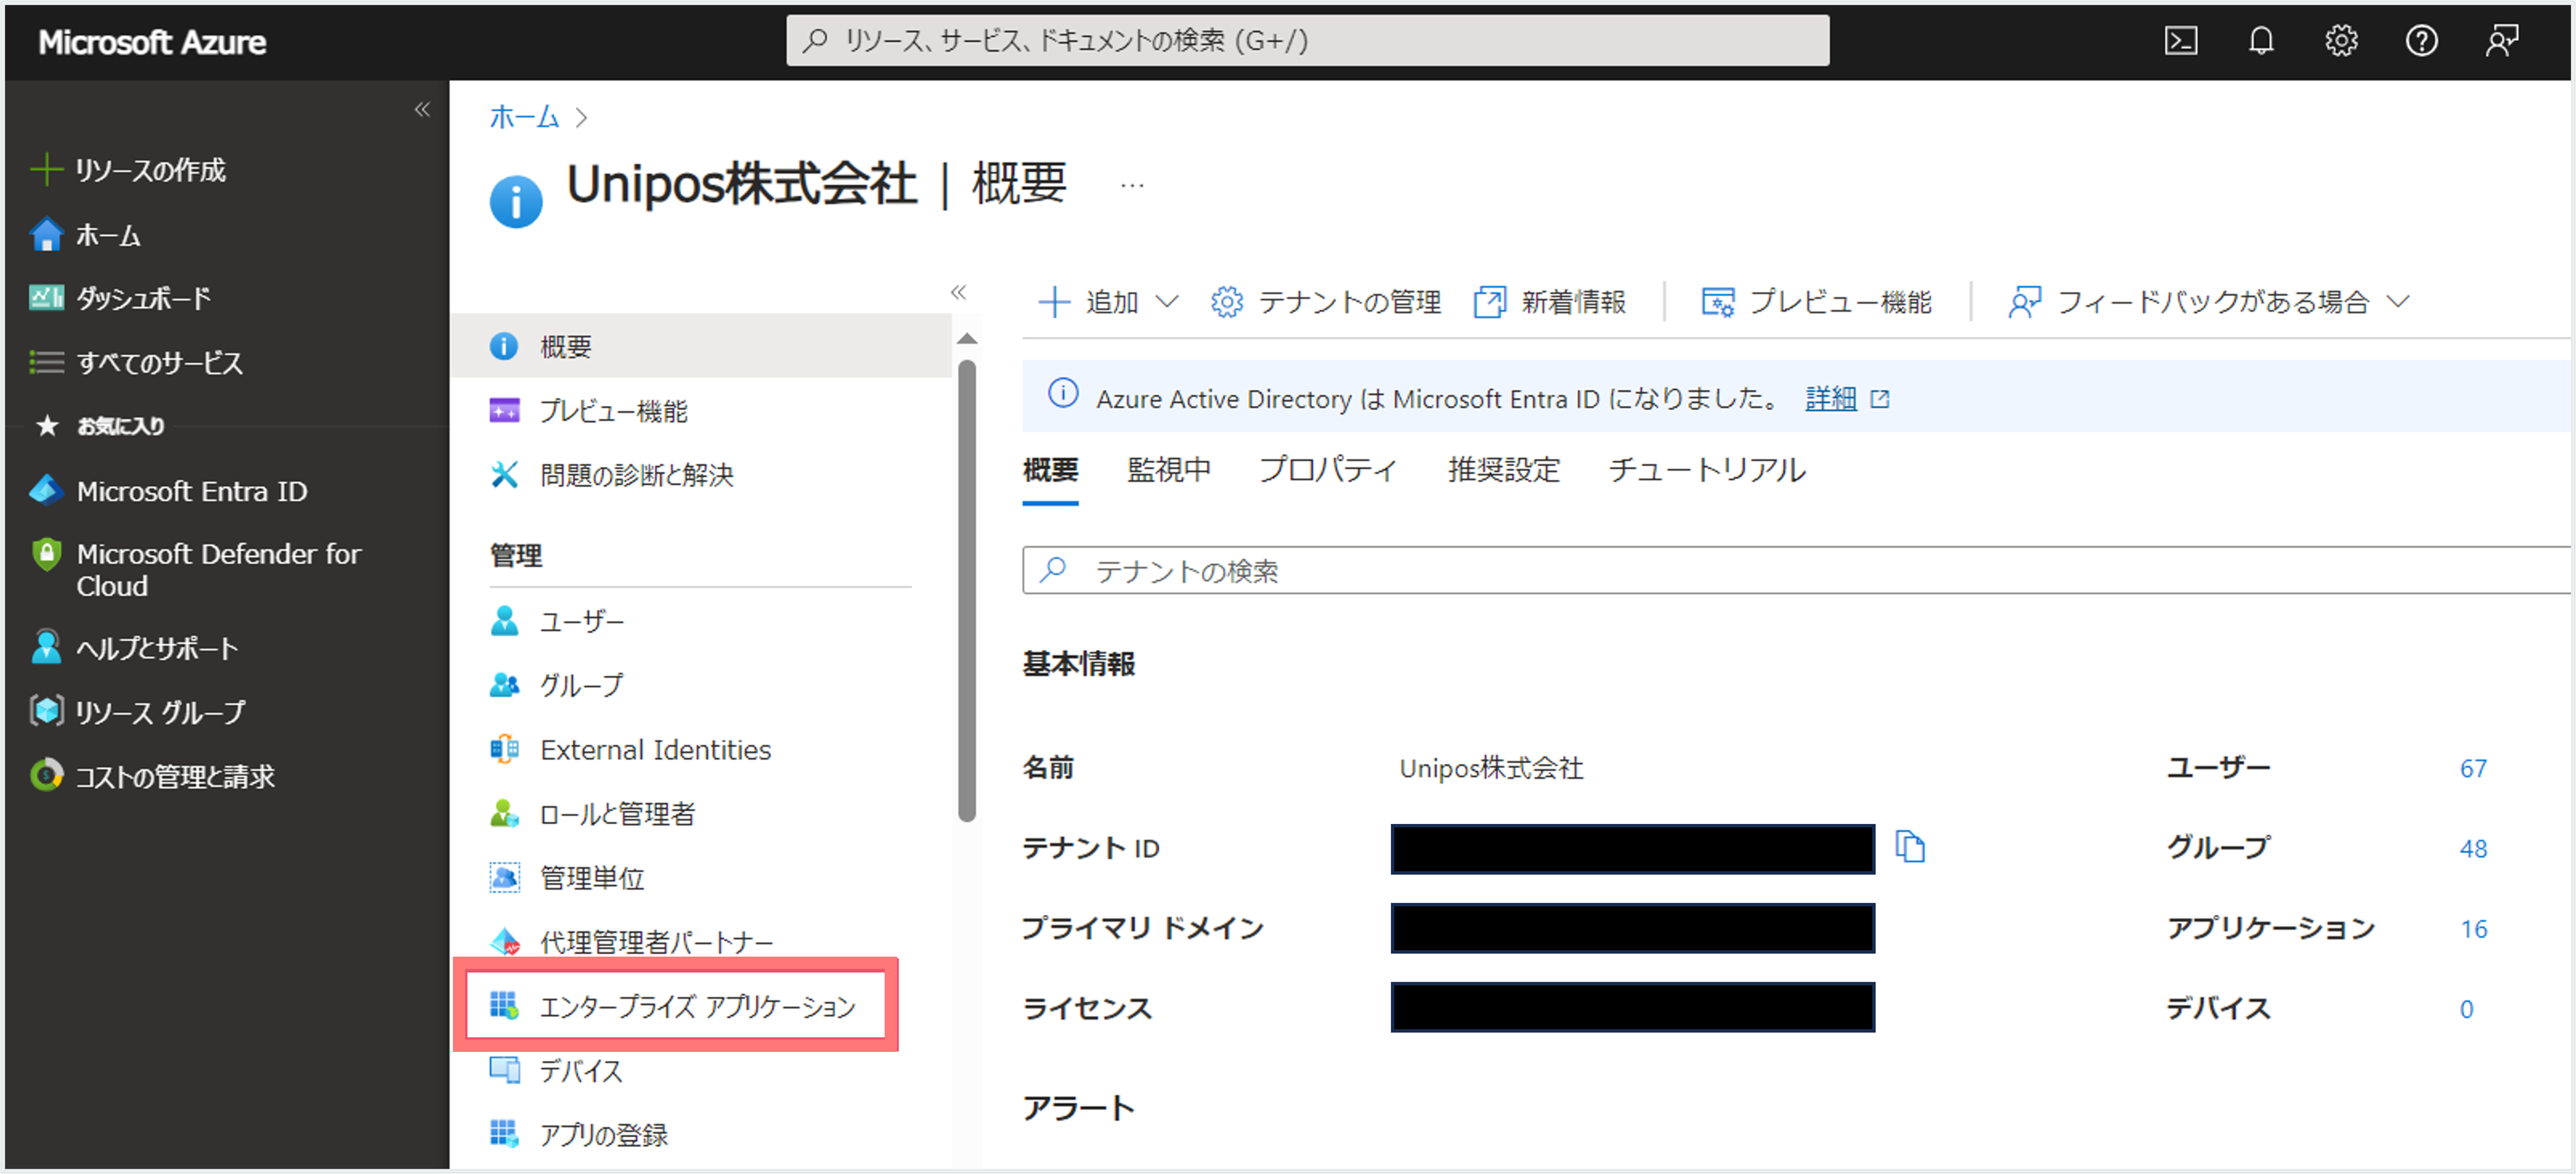
Task: Open help question mark icon
Action: pyautogui.click(x=2421, y=41)
